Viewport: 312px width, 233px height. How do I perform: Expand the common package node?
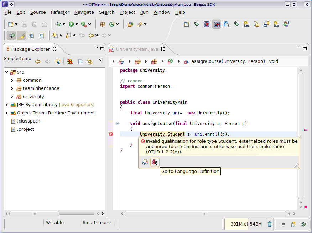coord(12,80)
